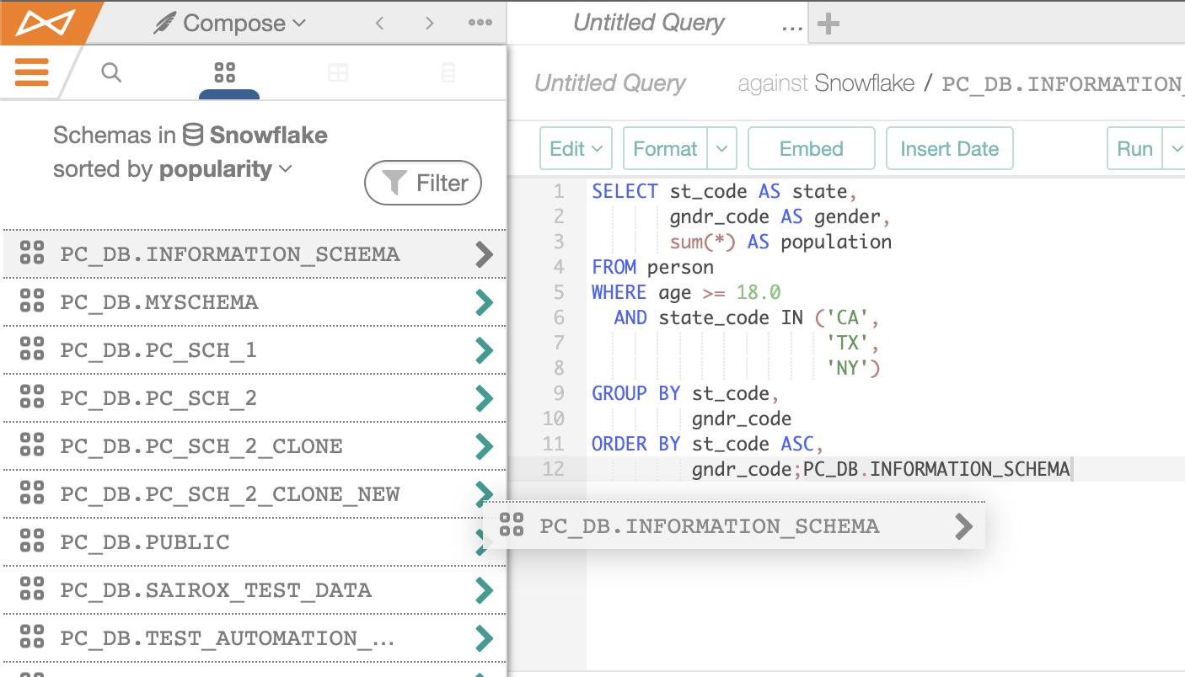The height and width of the screenshot is (677, 1185).
Task: Go forward with right arrow
Action: pos(430,23)
